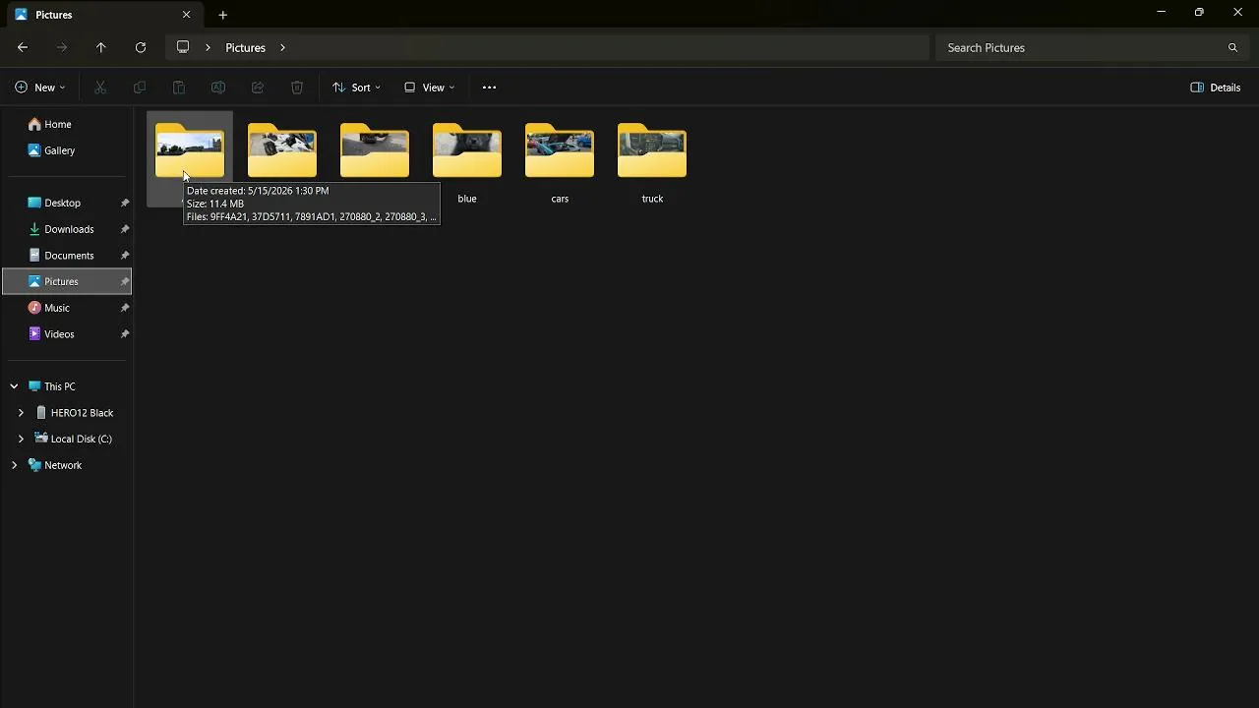Expand the HERO12 Black node

click(x=21, y=413)
